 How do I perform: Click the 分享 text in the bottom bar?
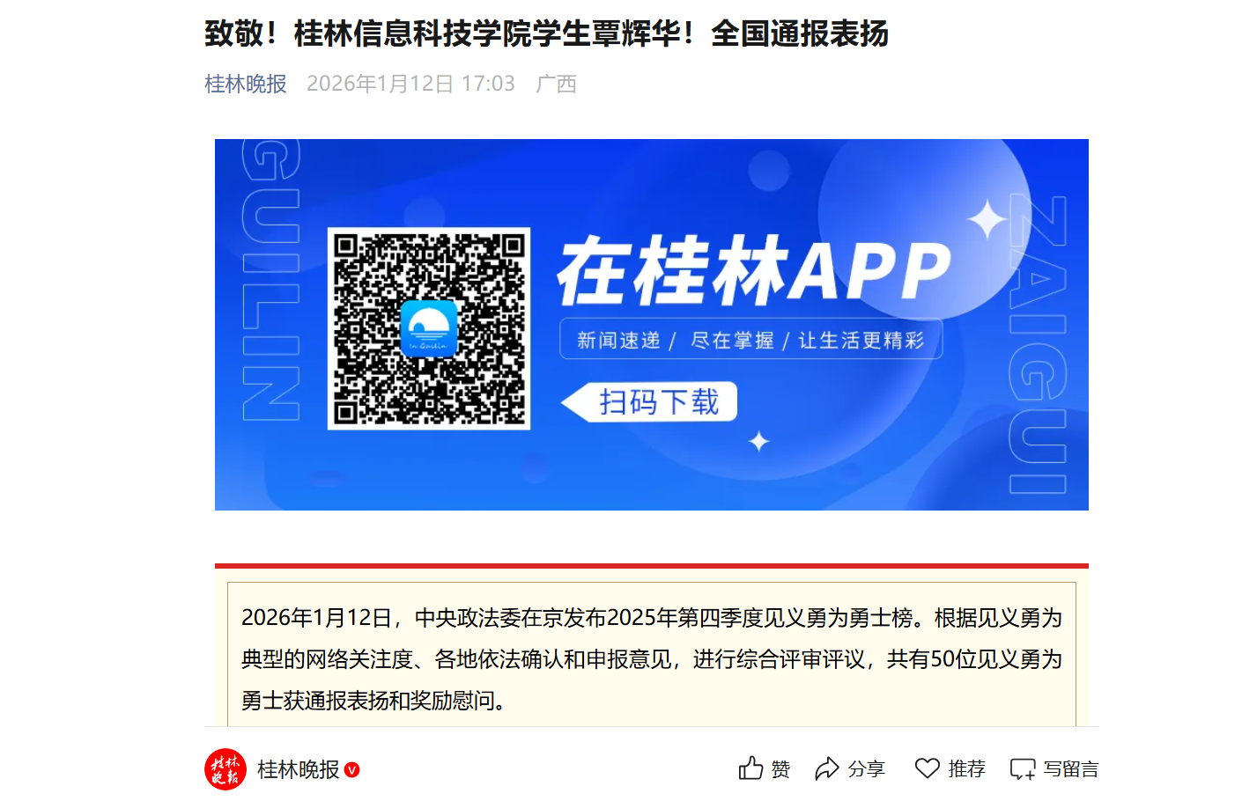point(866,769)
